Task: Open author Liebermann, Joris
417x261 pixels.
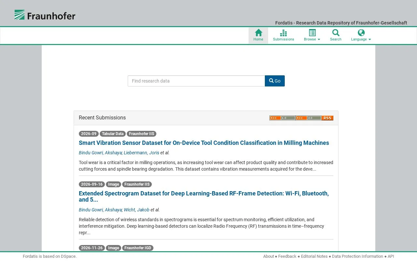Action: [x=141, y=153]
